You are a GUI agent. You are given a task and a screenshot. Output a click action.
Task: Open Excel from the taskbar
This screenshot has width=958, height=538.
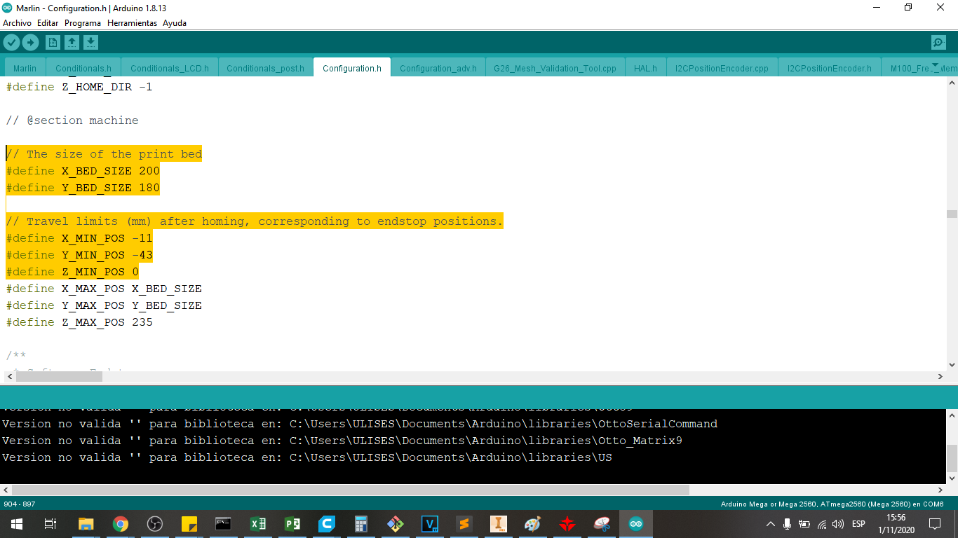258,524
